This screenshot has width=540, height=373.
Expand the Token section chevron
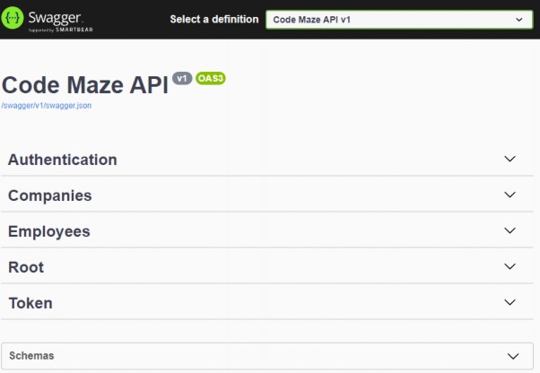pos(510,302)
